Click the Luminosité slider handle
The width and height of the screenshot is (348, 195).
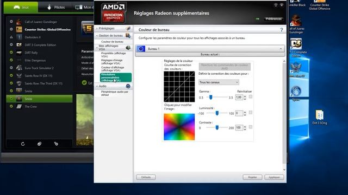[217, 113]
